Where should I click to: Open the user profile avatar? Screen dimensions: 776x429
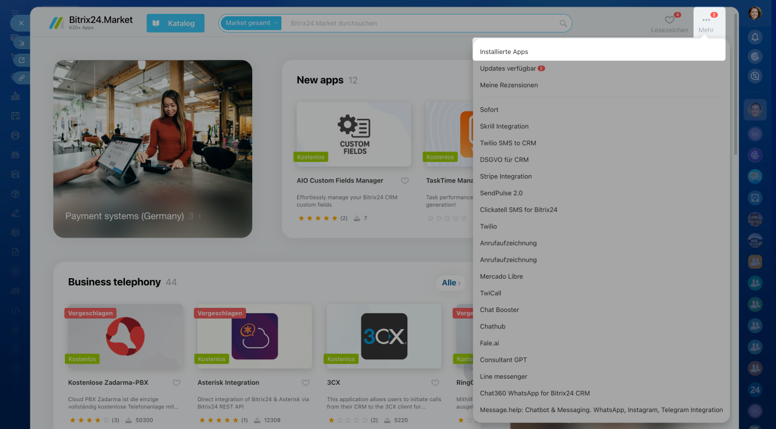[755, 13]
